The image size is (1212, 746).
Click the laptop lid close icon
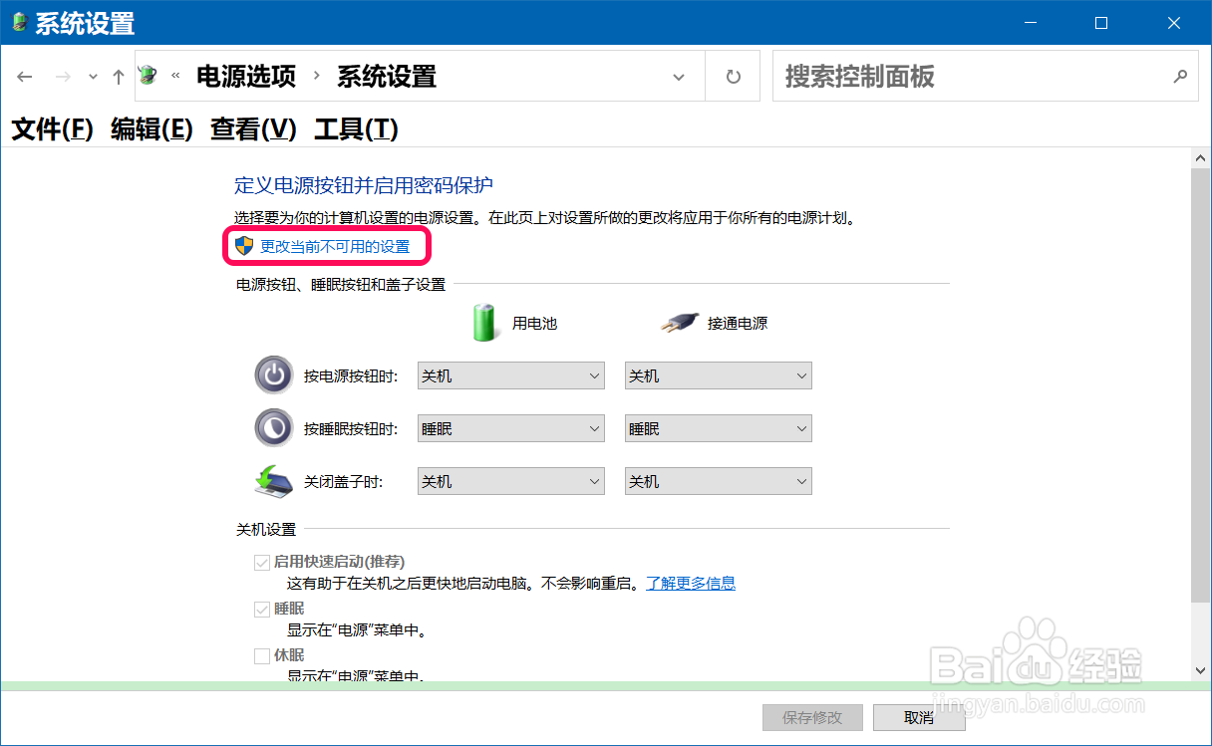[274, 481]
